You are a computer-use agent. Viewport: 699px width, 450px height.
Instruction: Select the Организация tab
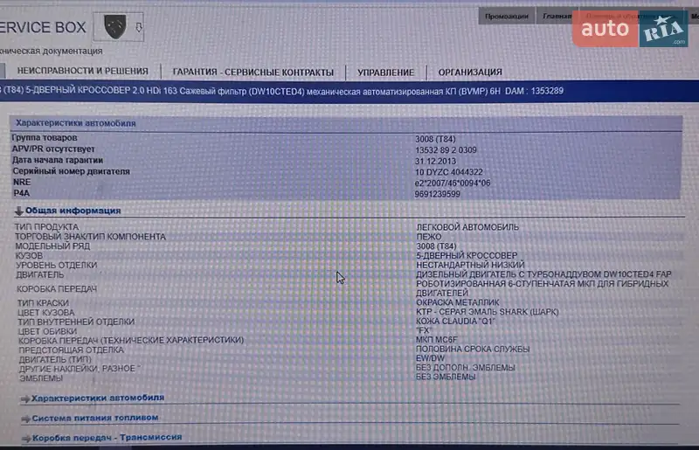tap(470, 73)
